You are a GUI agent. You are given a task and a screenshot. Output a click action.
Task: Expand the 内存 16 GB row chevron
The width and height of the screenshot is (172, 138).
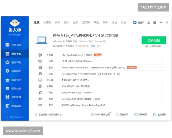tap(162, 61)
